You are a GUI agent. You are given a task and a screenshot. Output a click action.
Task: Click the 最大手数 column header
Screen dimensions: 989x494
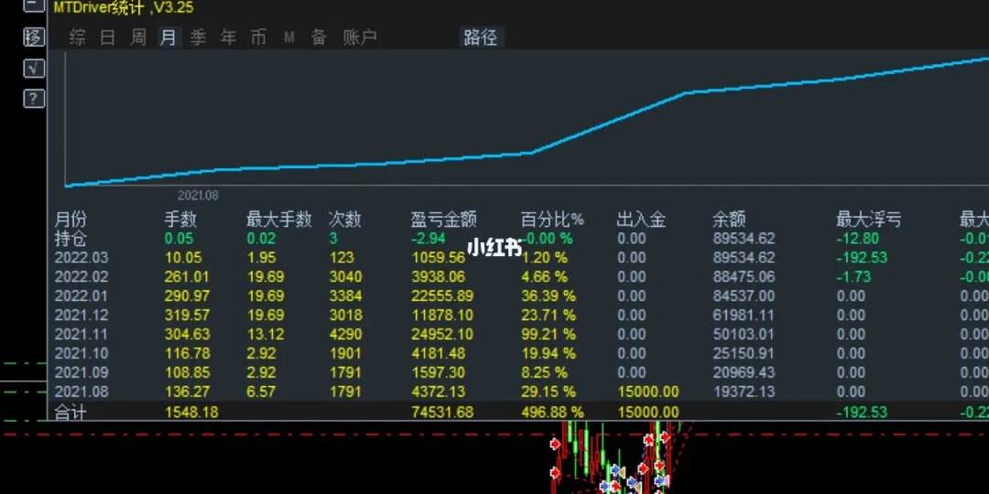coord(278,220)
